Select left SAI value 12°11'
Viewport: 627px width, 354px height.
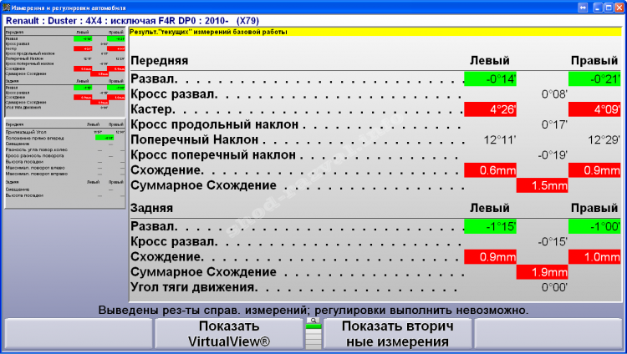pyautogui.click(x=500, y=139)
